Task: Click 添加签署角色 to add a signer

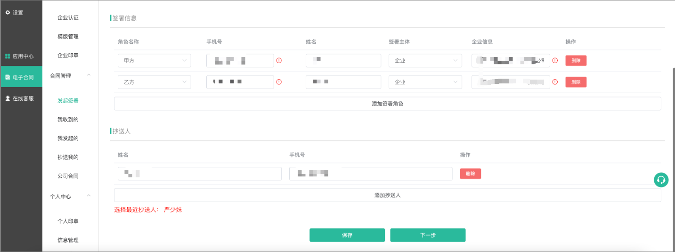Action: tap(387, 104)
